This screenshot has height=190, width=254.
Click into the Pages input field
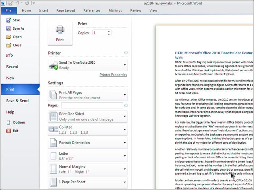(92, 105)
